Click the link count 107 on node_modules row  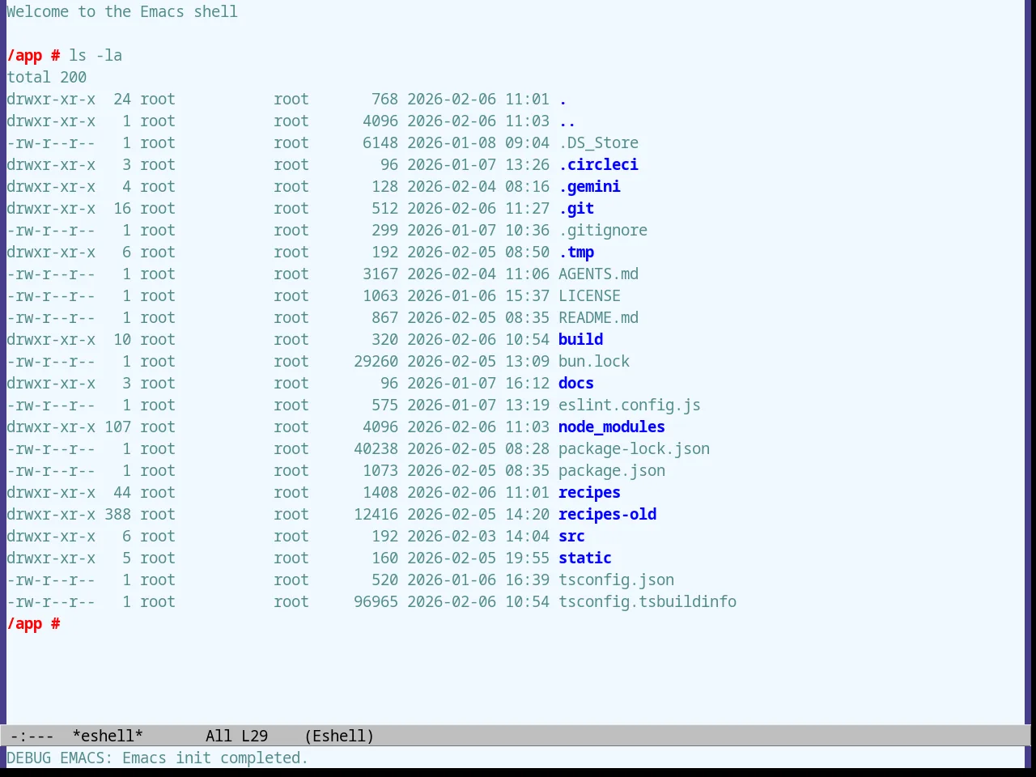[x=117, y=427]
